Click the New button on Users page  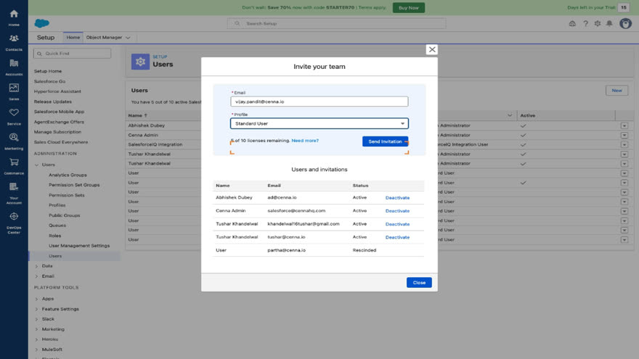[x=616, y=91]
